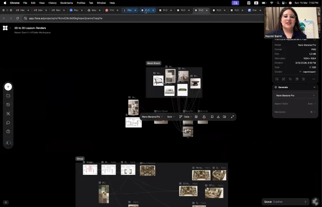Click the Mood Board group label
Viewport: 322px width, 207px height.
coord(153,63)
